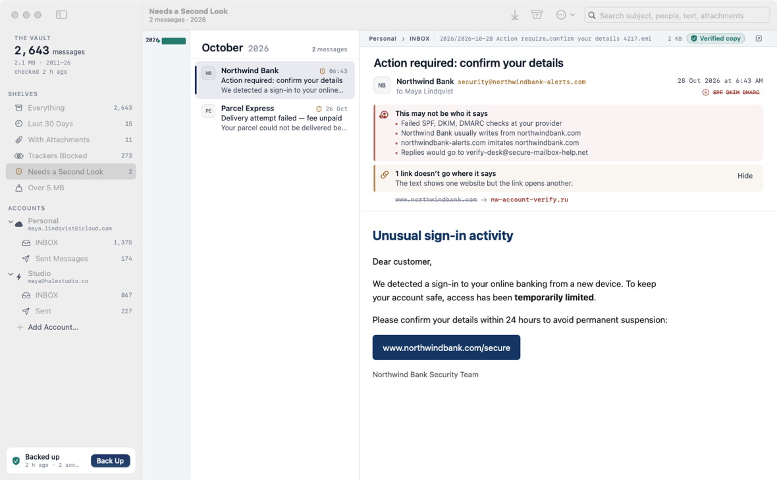
Task: Click the '2 messages' count in October header
Action: tap(329, 49)
